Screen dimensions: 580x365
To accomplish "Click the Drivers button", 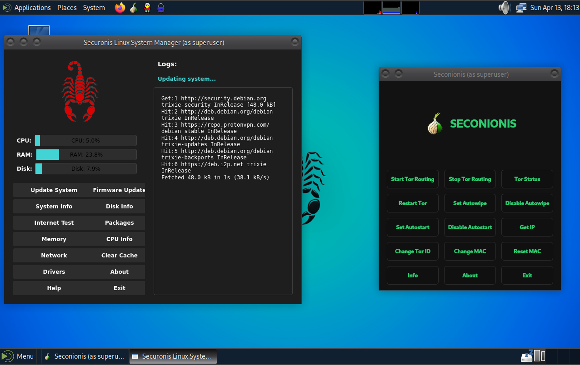I will pyautogui.click(x=54, y=272).
